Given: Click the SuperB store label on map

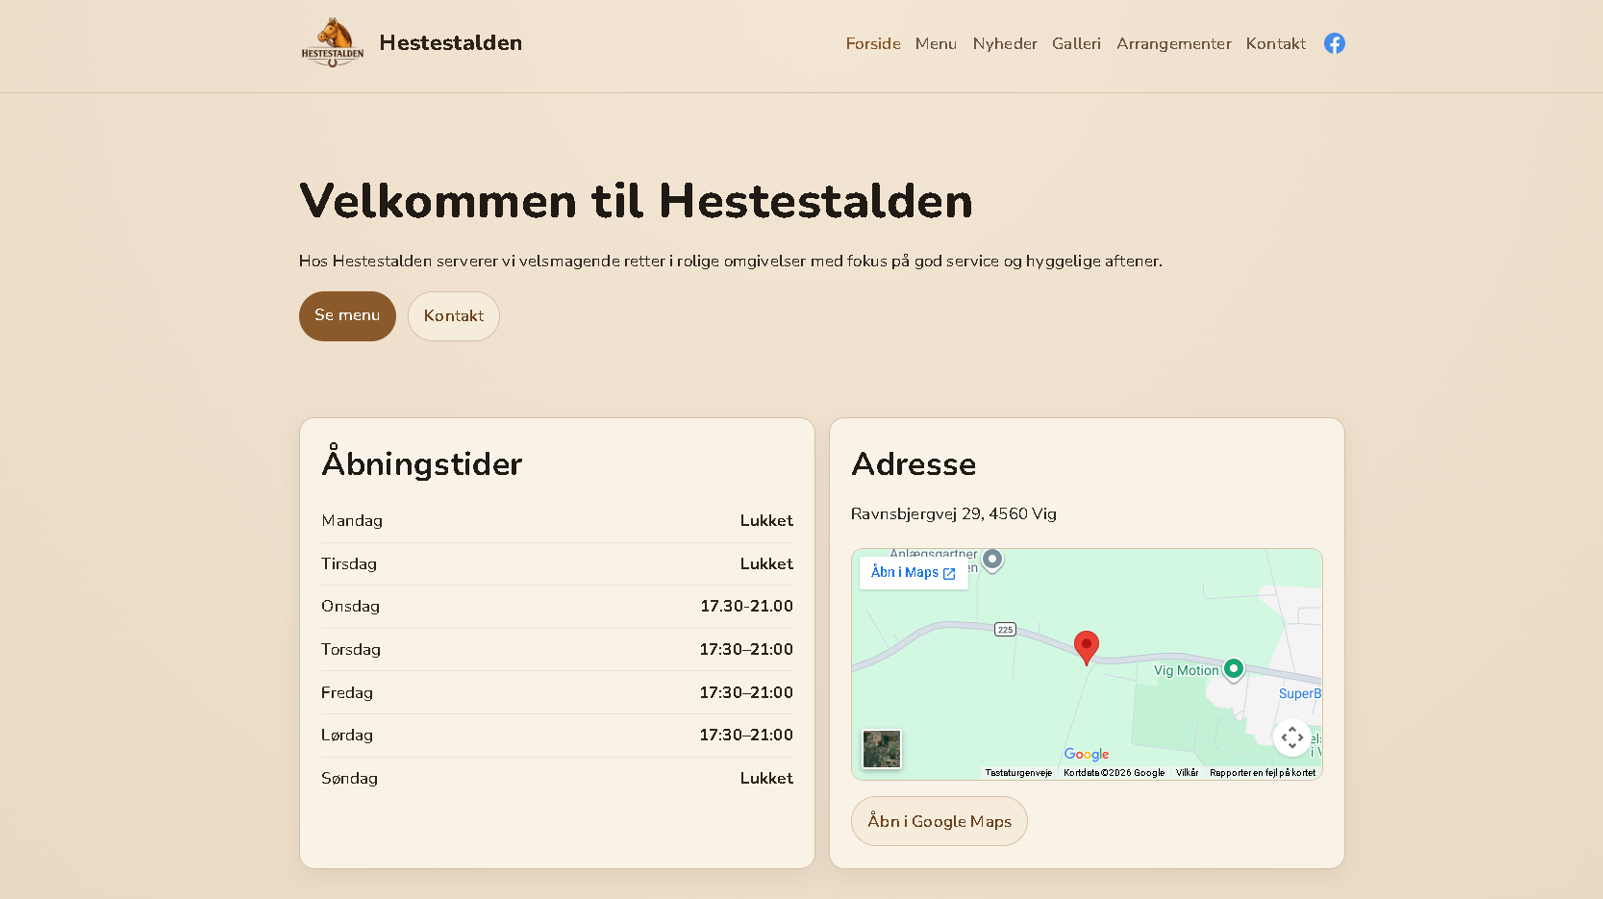Looking at the screenshot, I should click(1300, 693).
